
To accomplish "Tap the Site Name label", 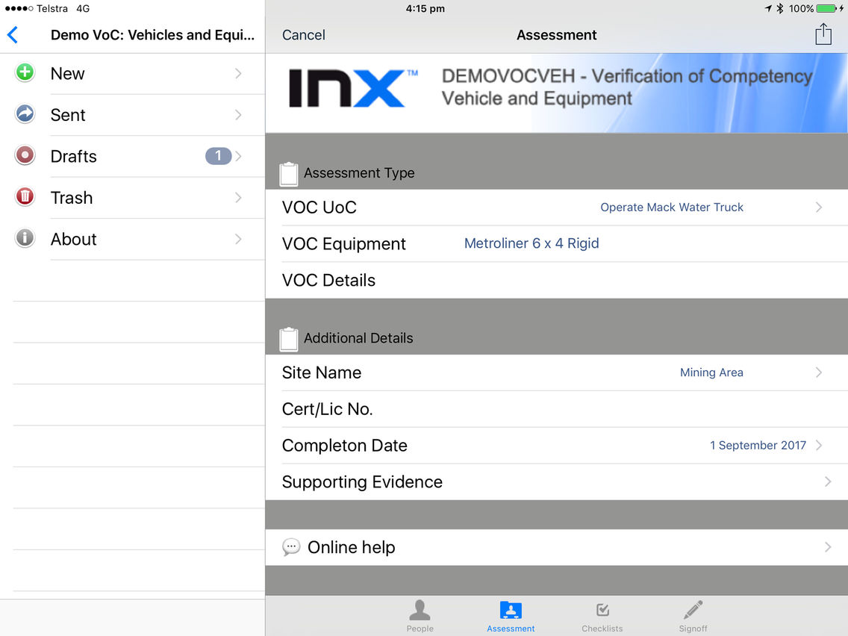I will [x=322, y=372].
